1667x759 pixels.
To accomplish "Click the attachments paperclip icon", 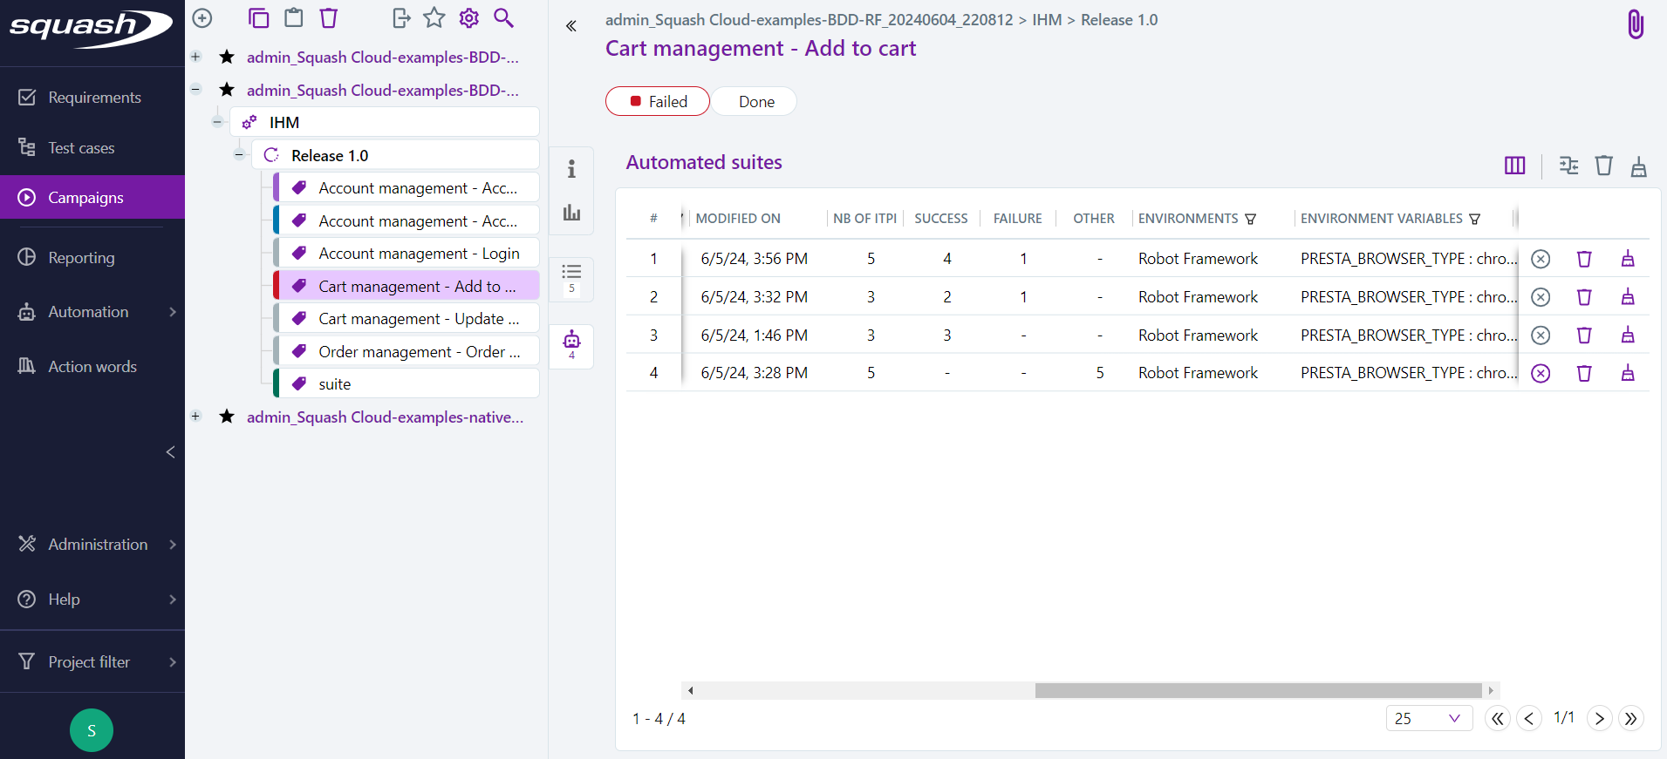I will tap(1635, 24).
